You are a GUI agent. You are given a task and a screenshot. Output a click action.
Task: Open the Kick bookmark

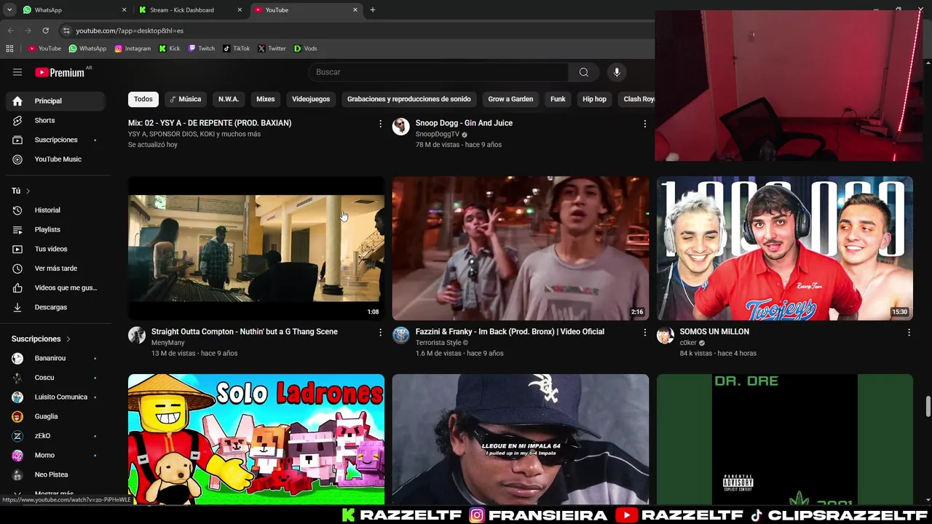pos(170,49)
